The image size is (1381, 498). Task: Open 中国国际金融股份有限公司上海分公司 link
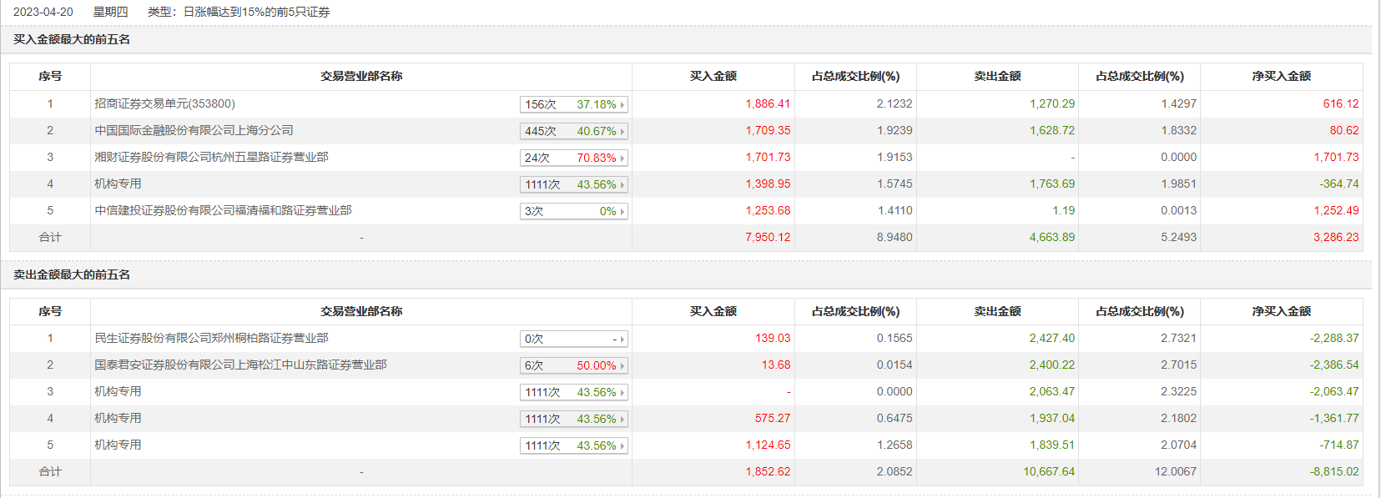click(x=194, y=130)
